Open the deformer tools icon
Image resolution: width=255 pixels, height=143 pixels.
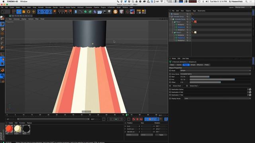point(95,12)
